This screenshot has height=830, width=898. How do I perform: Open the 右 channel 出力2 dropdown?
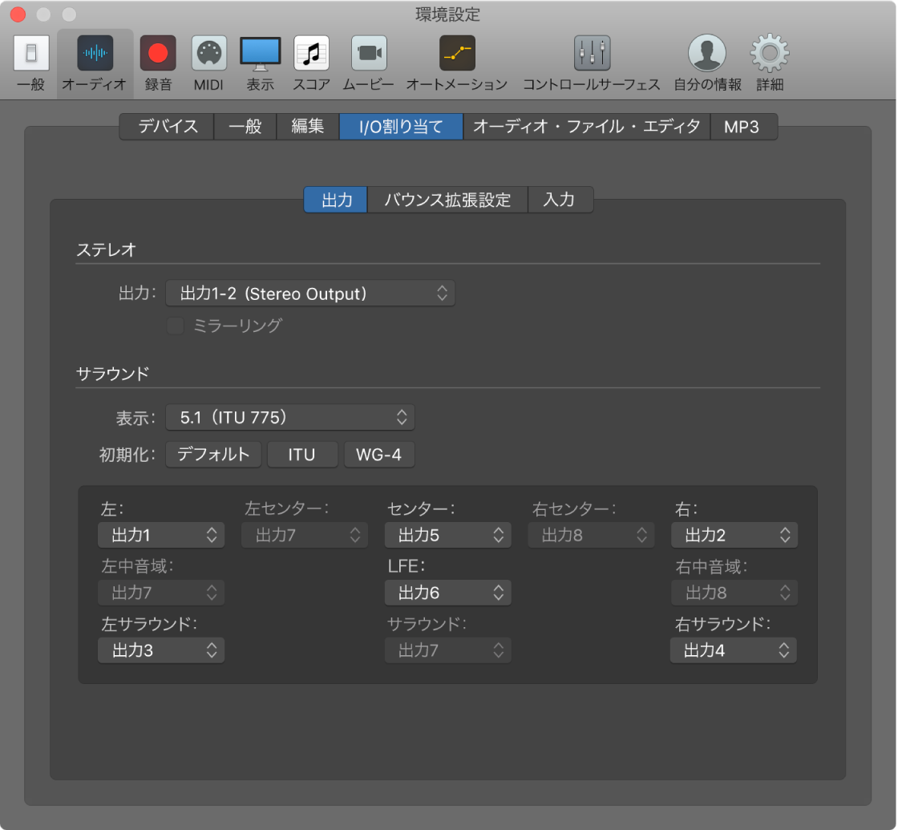click(x=734, y=535)
